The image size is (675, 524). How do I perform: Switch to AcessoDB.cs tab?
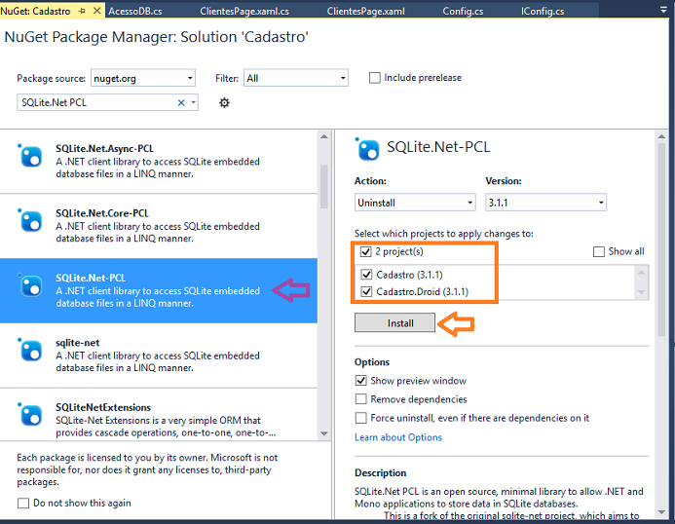[135, 11]
